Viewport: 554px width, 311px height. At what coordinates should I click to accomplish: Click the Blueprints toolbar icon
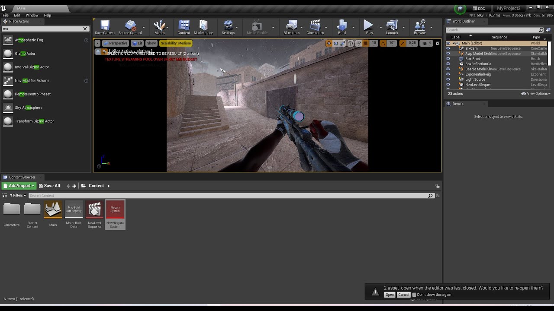(291, 27)
